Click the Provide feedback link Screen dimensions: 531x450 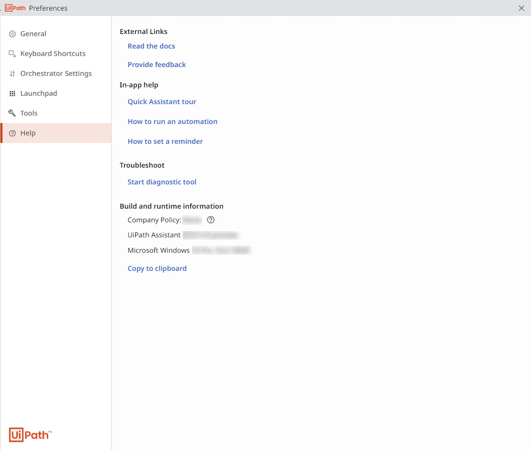pyautogui.click(x=157, y=65)
